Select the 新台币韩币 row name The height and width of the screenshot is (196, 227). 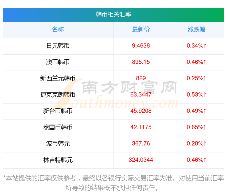tap(58, 111)
